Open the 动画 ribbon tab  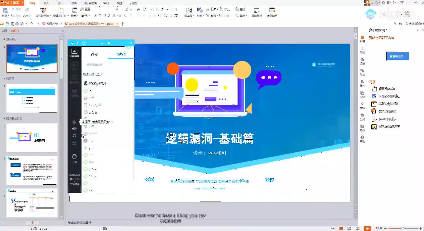74,3
